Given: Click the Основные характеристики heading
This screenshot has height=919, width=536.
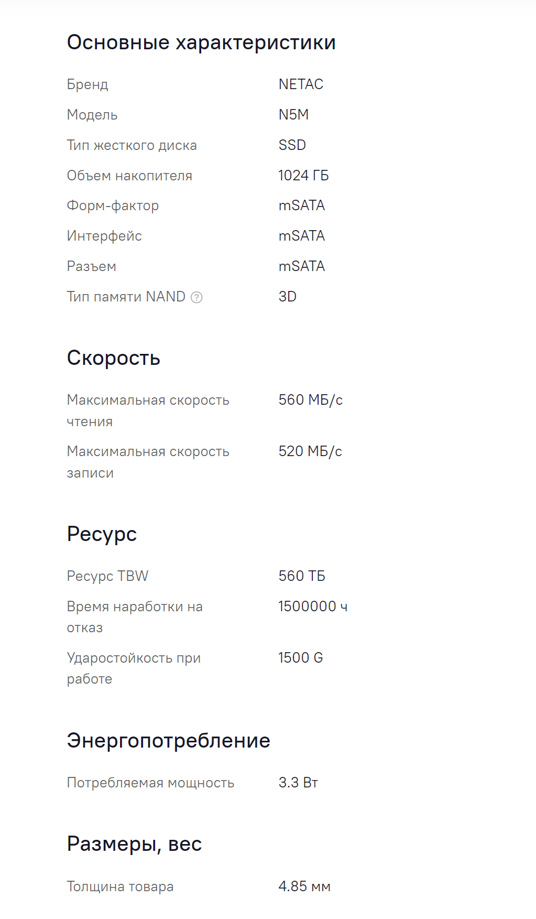Looking at the screenshot, I should tap(201, 42).
